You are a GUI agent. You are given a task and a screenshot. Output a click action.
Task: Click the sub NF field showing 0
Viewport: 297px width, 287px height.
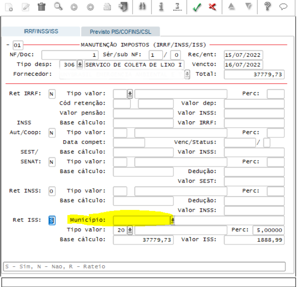[175, 55]
